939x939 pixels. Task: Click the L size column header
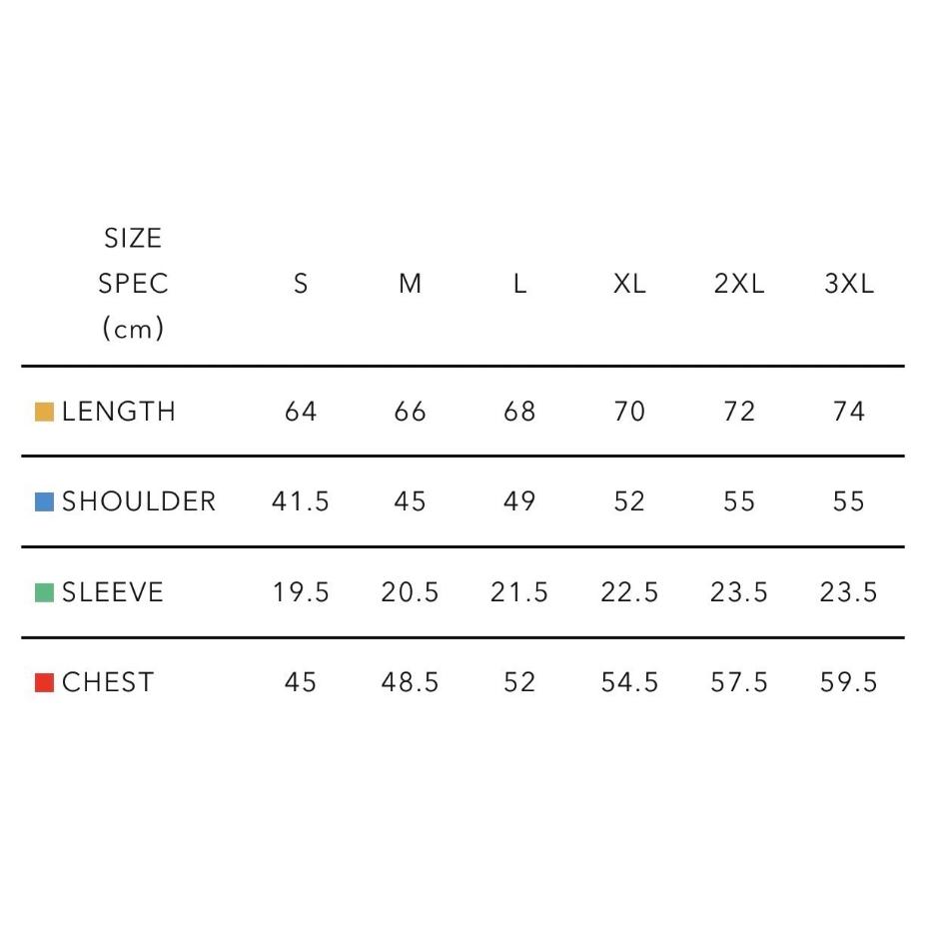point(519,284)
